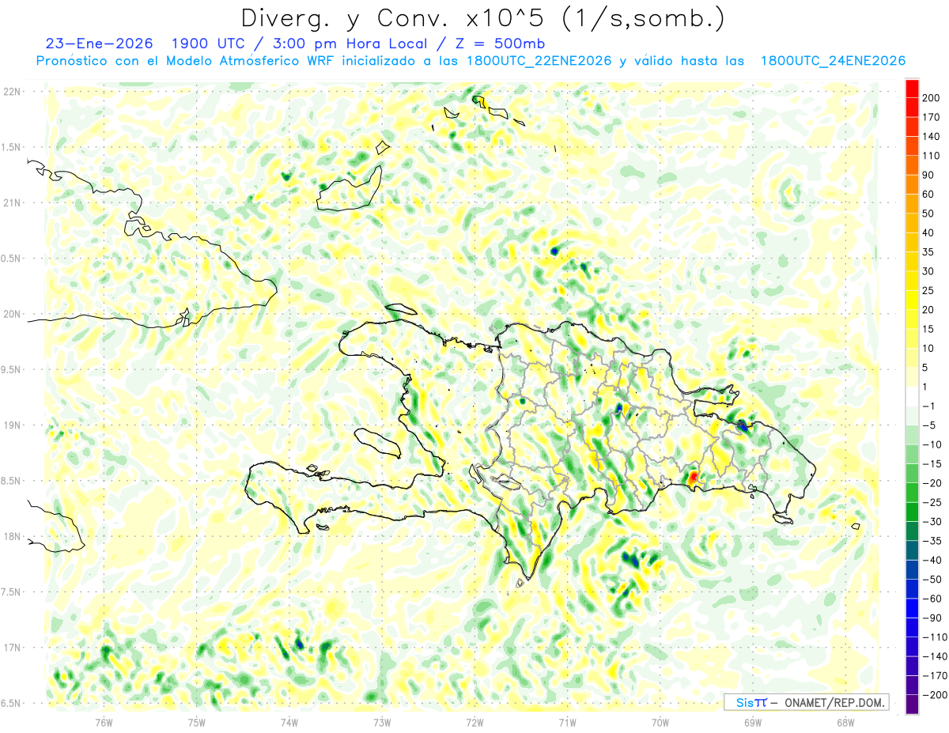Viewport: 949px width, 733px height.
Task: Select the positive '25' color scale label
Action: click(928, 290)
